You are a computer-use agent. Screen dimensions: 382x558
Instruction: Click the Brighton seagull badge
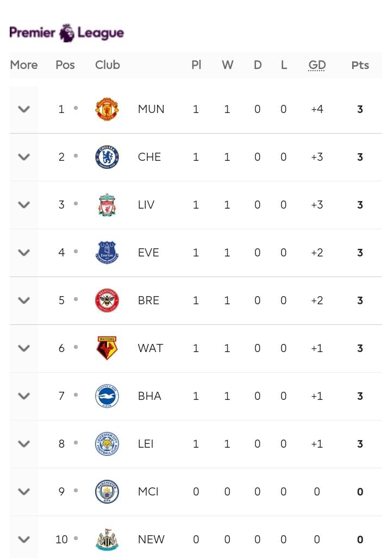(x=107, y=396)
